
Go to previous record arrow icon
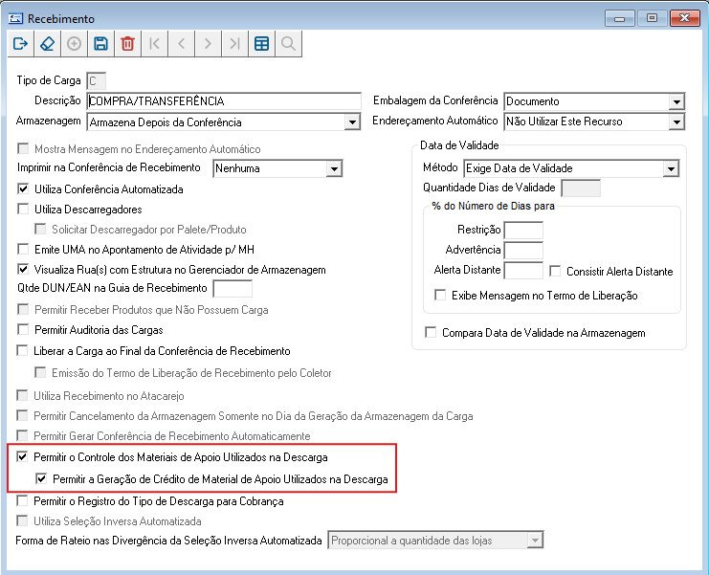(x=182, y=44)
